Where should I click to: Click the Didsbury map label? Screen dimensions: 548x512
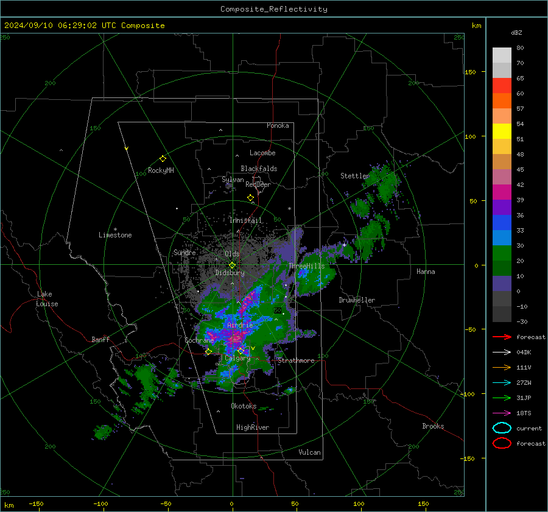click(x=230, y=273)
